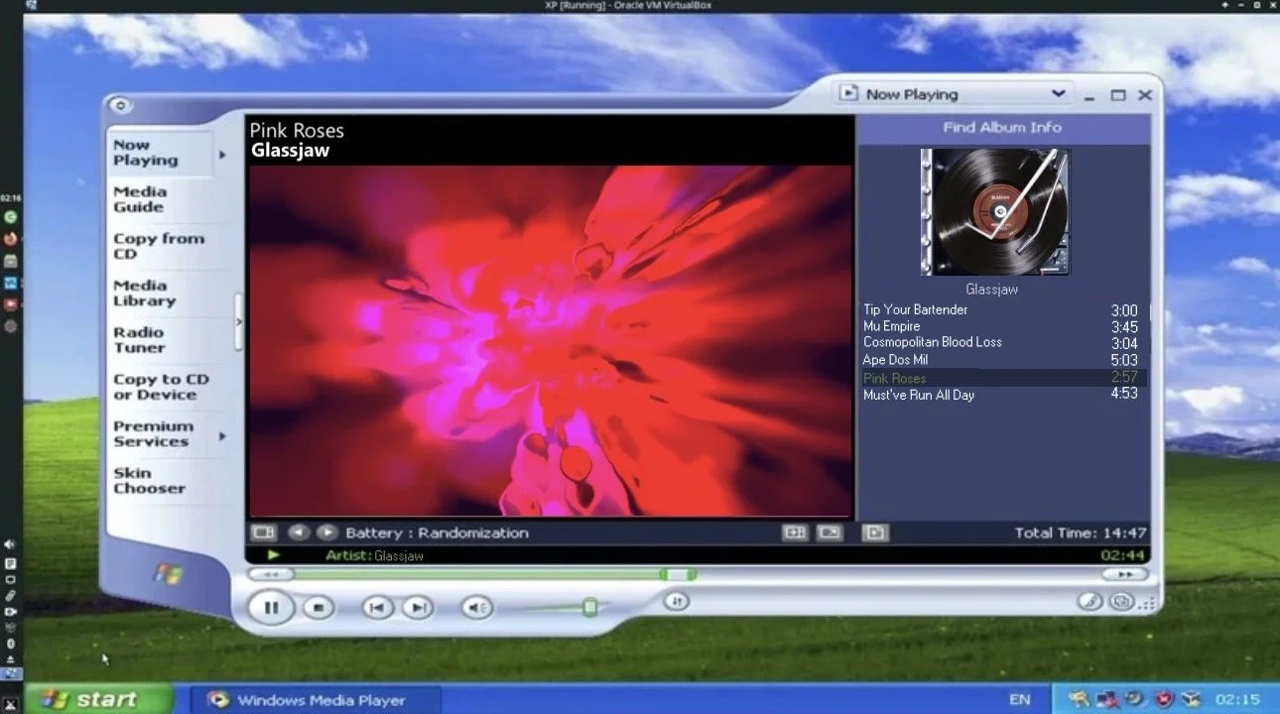Click the red security shield tray icon

coord(1163,699)
